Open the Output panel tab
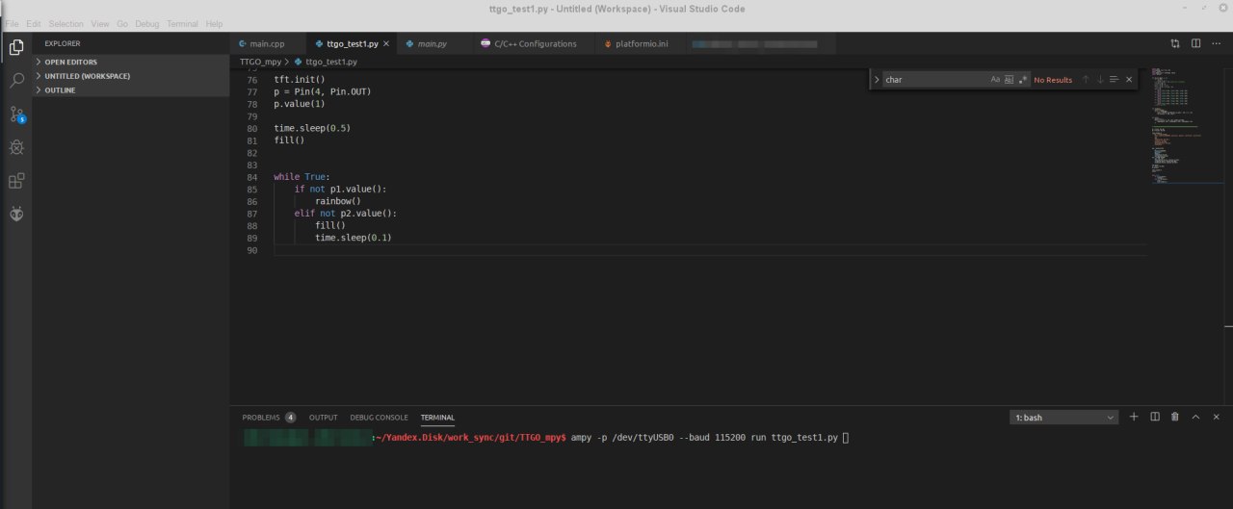Image resolution: width=1233 pixels, height=509 pixels. 323,418
